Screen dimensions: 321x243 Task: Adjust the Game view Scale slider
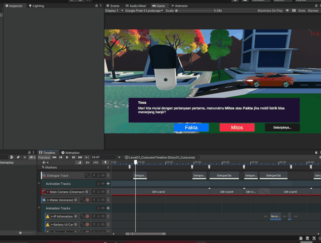[177, 11]
